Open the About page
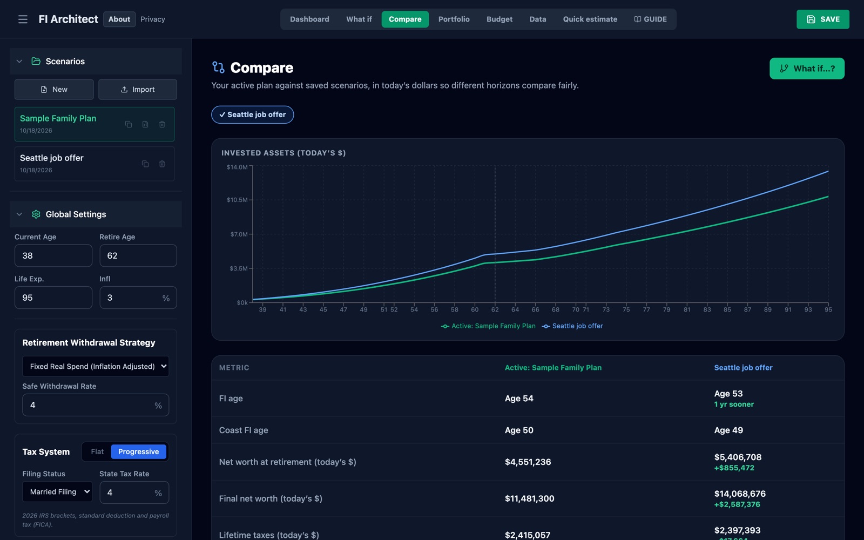The height and width of the screenshot is (540, 864). (x=119, y=19)
